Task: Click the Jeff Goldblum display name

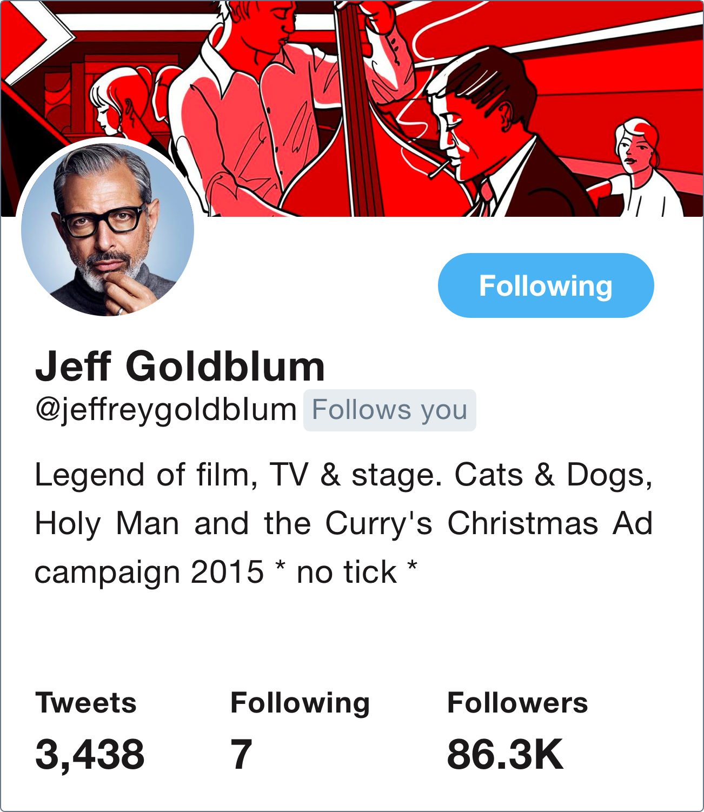Action: point(181,366)
